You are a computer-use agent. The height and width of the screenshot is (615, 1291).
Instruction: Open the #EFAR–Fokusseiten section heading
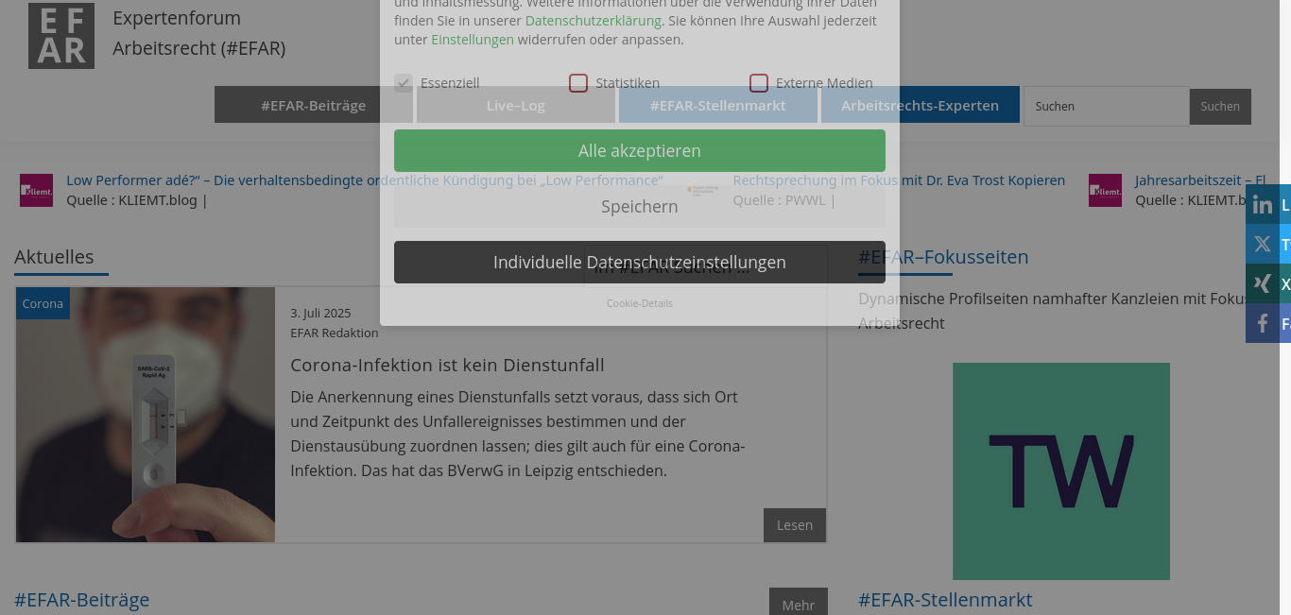point(943,257)
